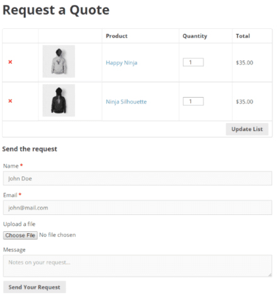Viewport: 277px width, 295px height.
Task: Click the Quantity column header
Action: tap(195, 36)
